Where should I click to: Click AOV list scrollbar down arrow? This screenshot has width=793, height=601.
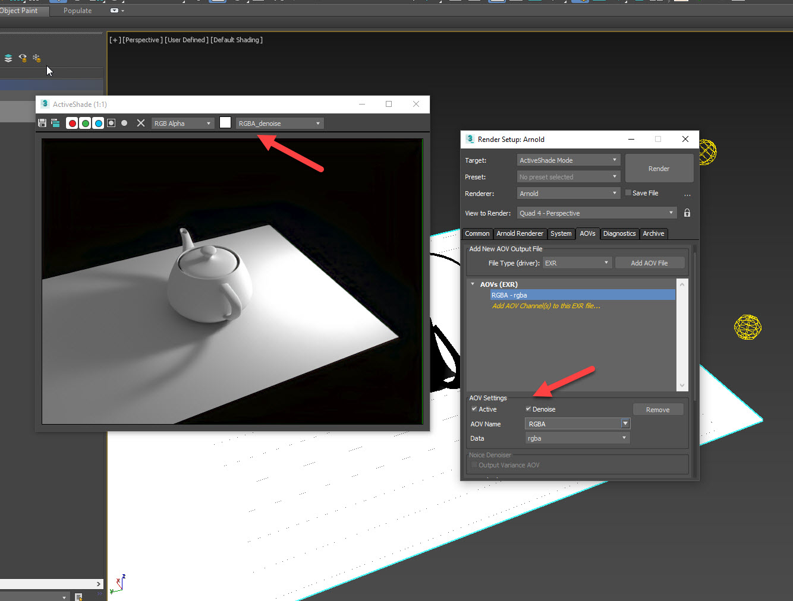682,385
